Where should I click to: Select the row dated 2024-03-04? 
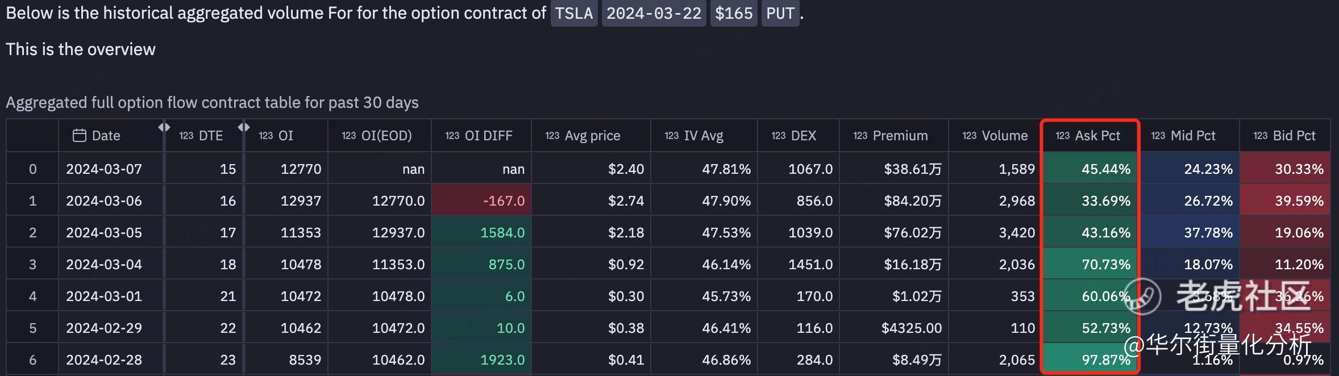(x=104, y=264)
